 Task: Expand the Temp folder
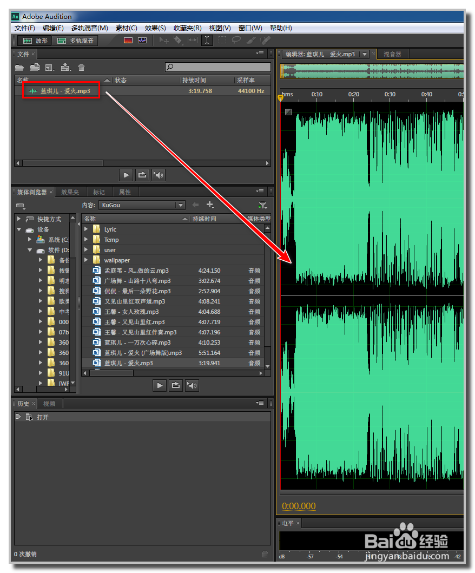tap(86, 239)
